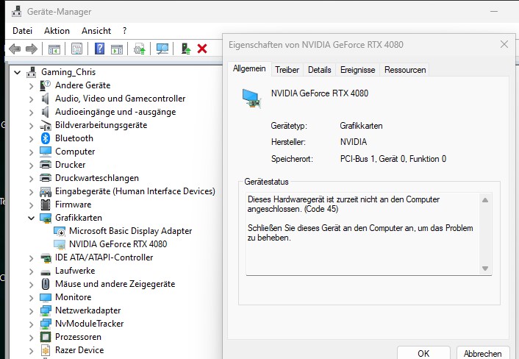Expand the Eingabegeräte (Human Interface Devices) category

[x=31, y=192]
